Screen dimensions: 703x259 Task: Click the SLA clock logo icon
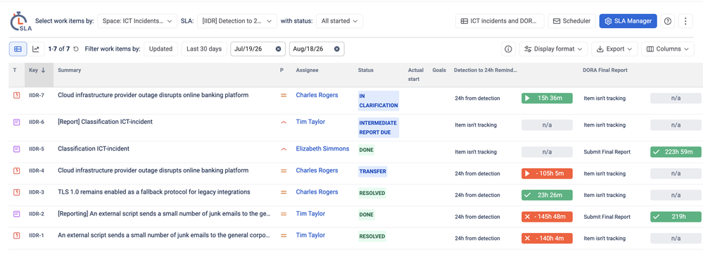[20, 21]
